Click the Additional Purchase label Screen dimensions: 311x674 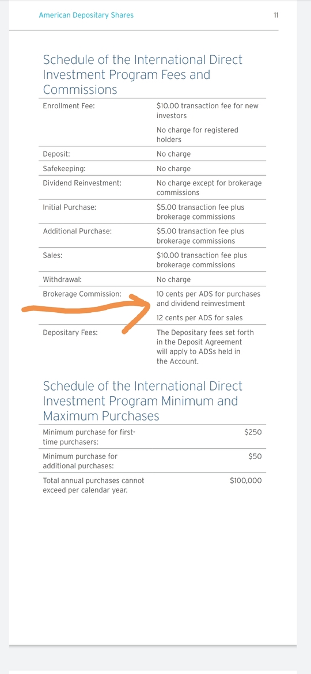pos(77,231)
